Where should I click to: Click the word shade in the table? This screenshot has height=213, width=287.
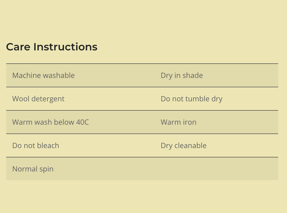click(x=193, y=76)
